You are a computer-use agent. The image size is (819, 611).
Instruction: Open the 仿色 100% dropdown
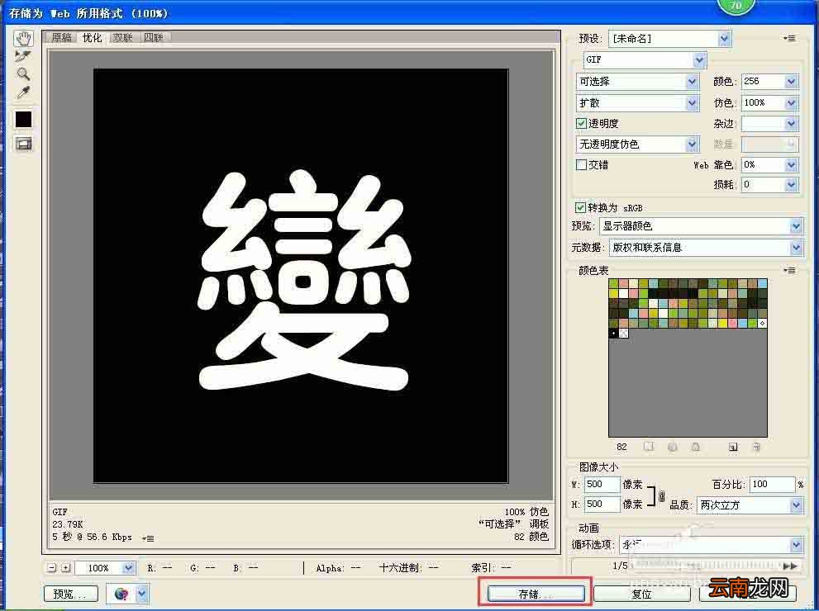click(x=770, y=102)
